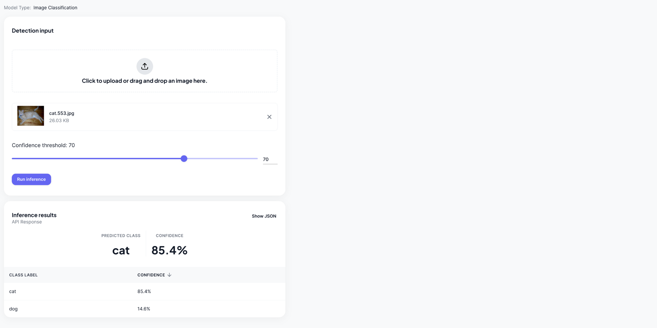Click the large 85.4% confidence value

click(x=169, y=250)
